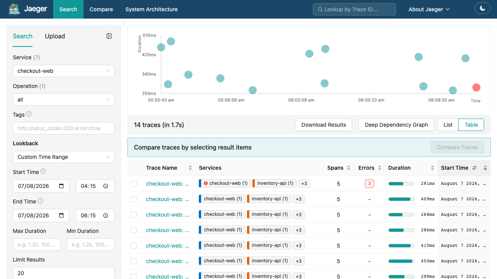This screenshot has width=497, height=279.
Task: Click the duration bar of the 281ms trace
Action: pos(401,184)
